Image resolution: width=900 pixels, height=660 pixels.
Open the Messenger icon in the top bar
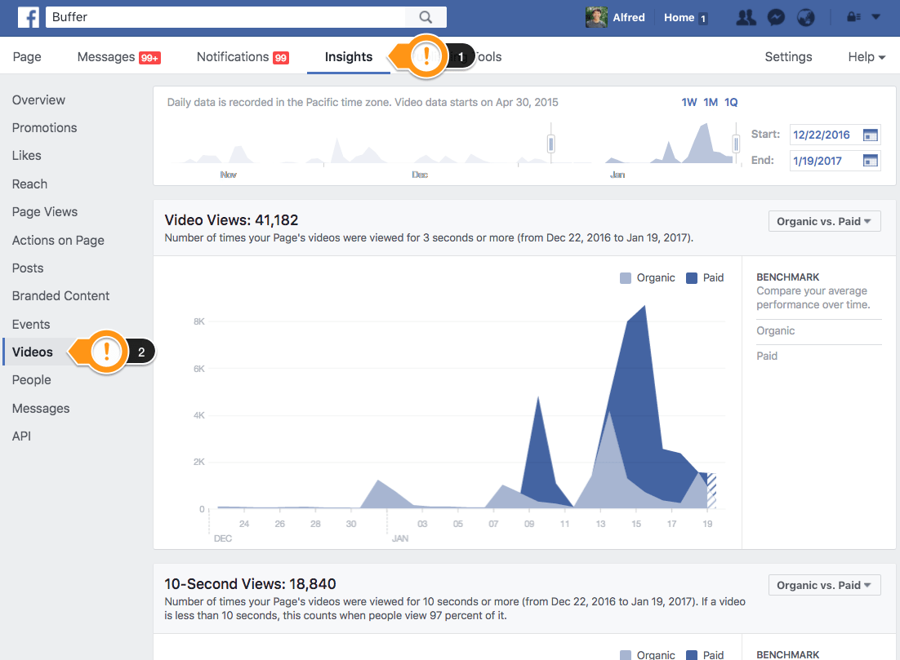click(x=775, y=16)
